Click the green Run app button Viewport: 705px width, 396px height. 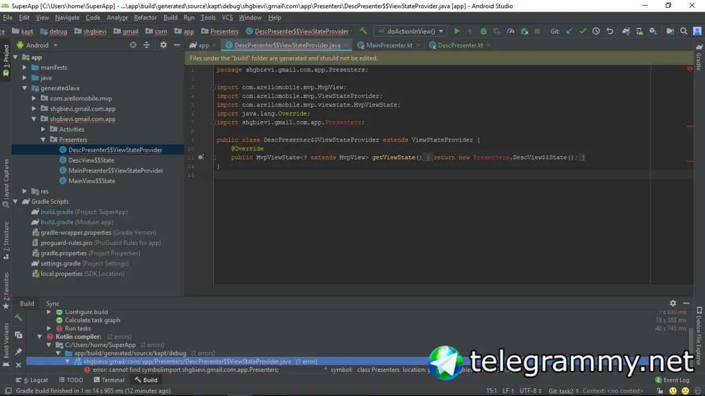click(457, 31)
